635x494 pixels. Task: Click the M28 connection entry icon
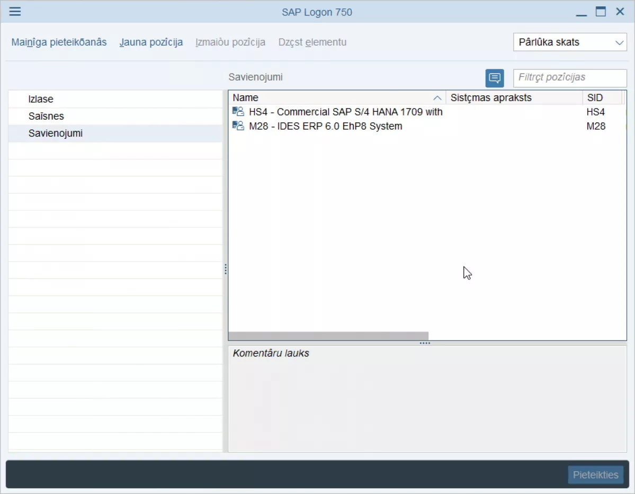click(238, 125)
